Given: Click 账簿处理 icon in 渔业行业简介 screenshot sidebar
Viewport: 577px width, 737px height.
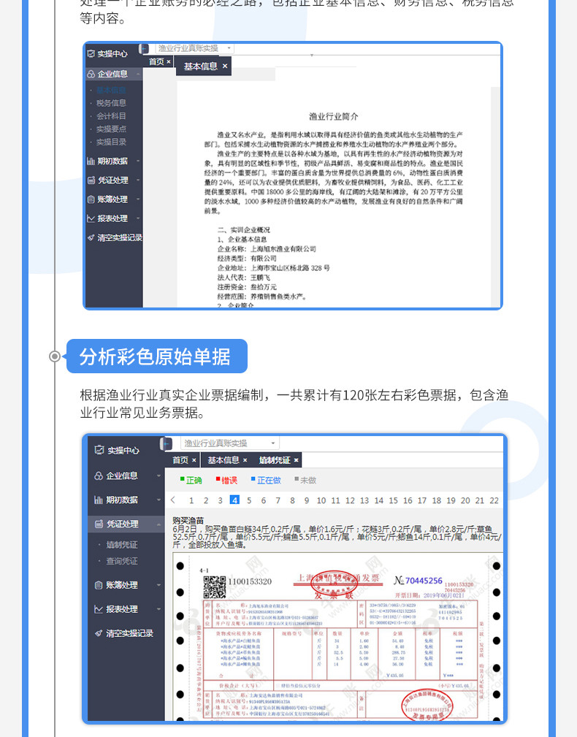Looking at the screenshot, I should coord(91,199).
